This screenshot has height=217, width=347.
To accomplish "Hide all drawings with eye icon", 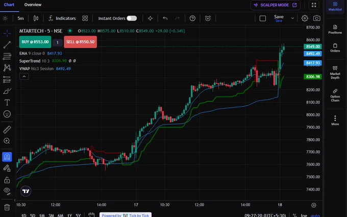I will click(x=7, y=191).
